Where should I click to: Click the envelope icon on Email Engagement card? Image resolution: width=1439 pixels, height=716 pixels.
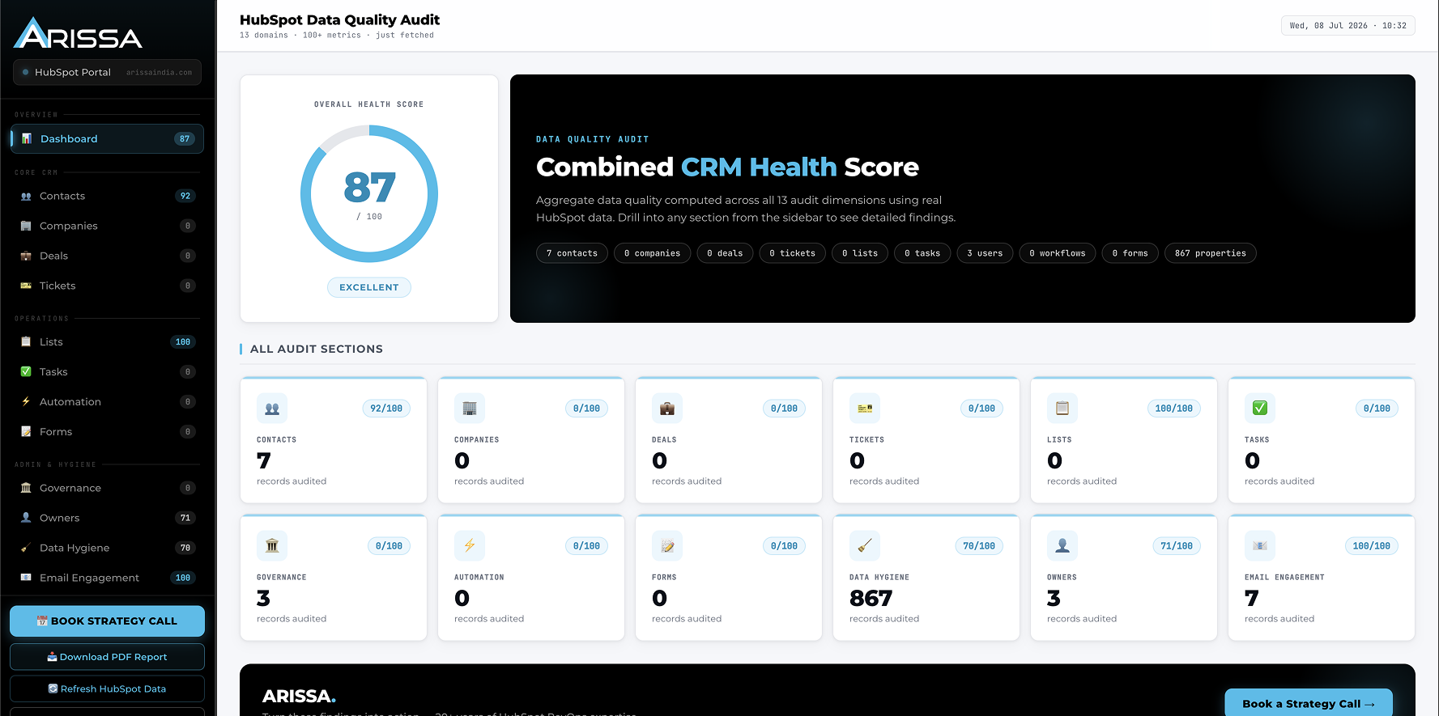click(x=1260, y=546)
